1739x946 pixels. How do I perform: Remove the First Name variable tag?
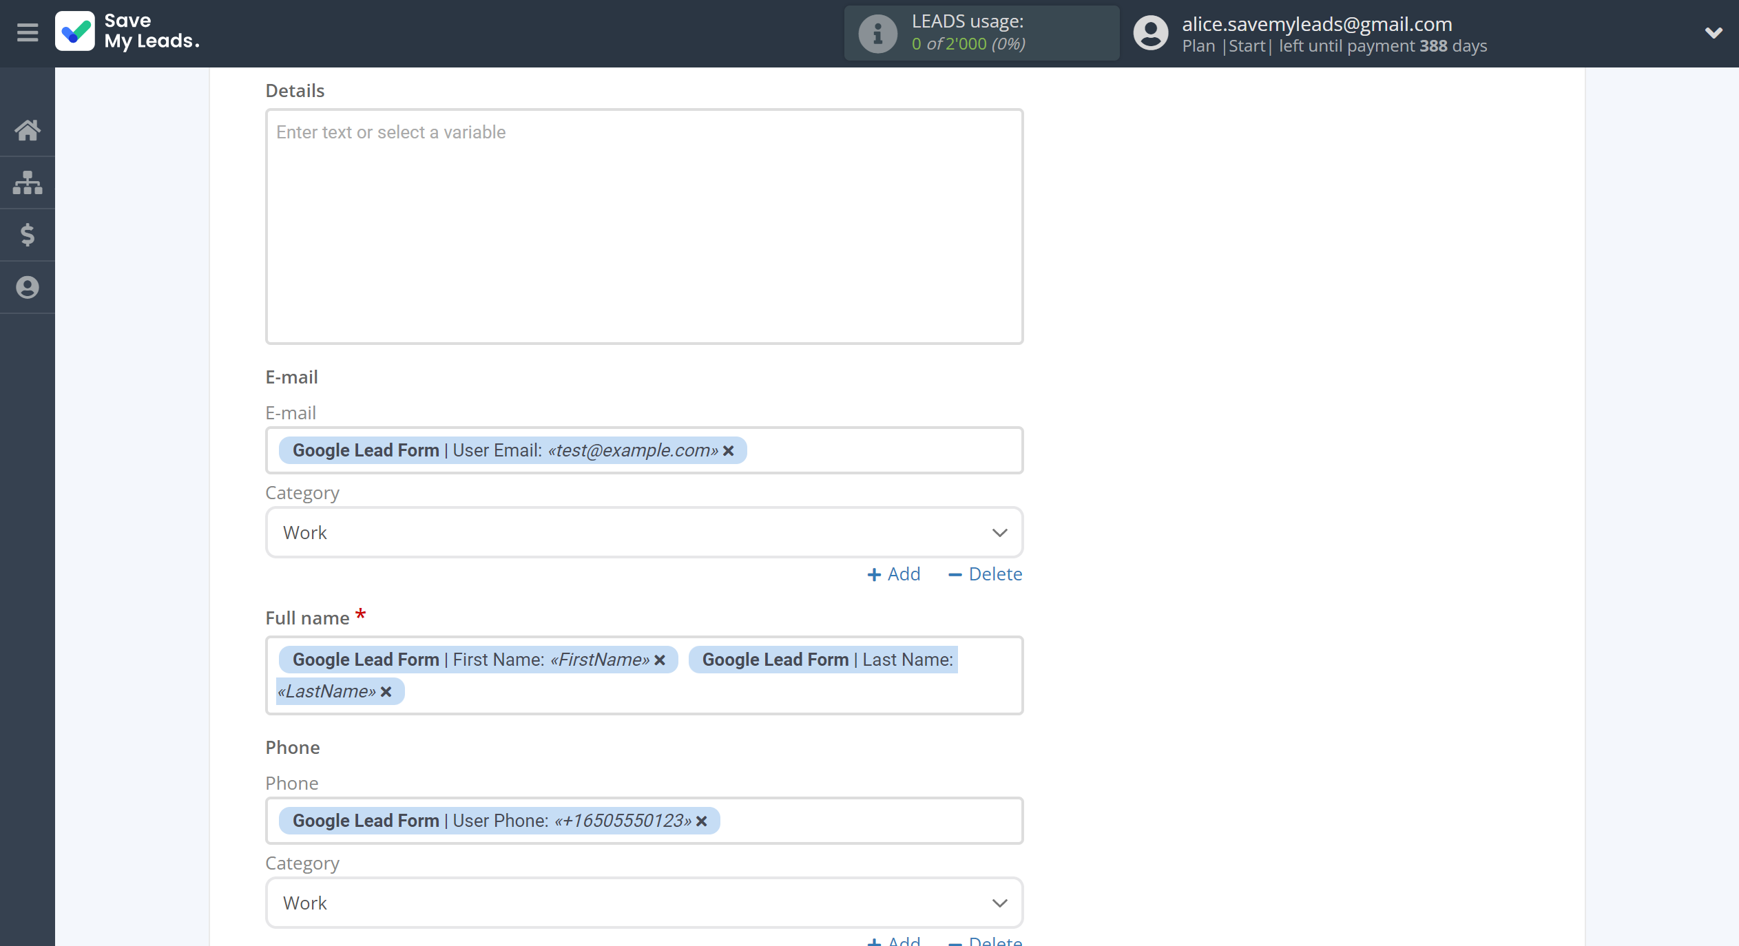660,660
